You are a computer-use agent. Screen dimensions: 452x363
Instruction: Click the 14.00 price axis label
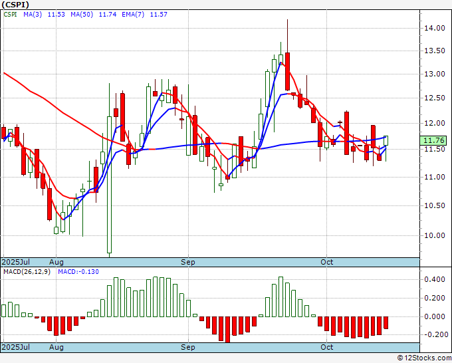[435, 28]
